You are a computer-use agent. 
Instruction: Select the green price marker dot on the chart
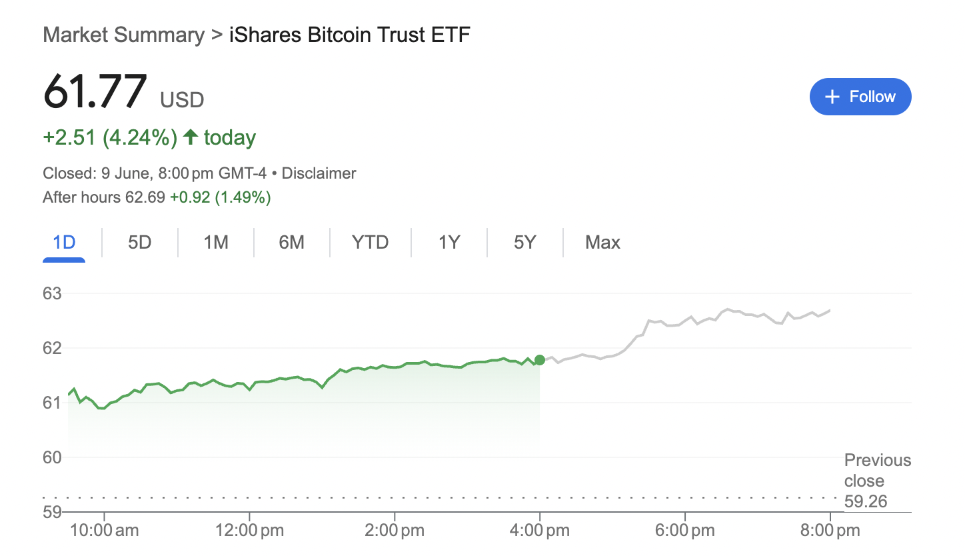pyautogui.click(x=539, y=359)
